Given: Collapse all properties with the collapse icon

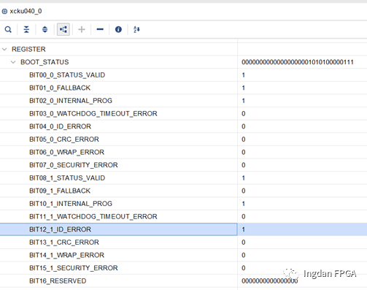Looking at the screenshot, I should (26, 29).
